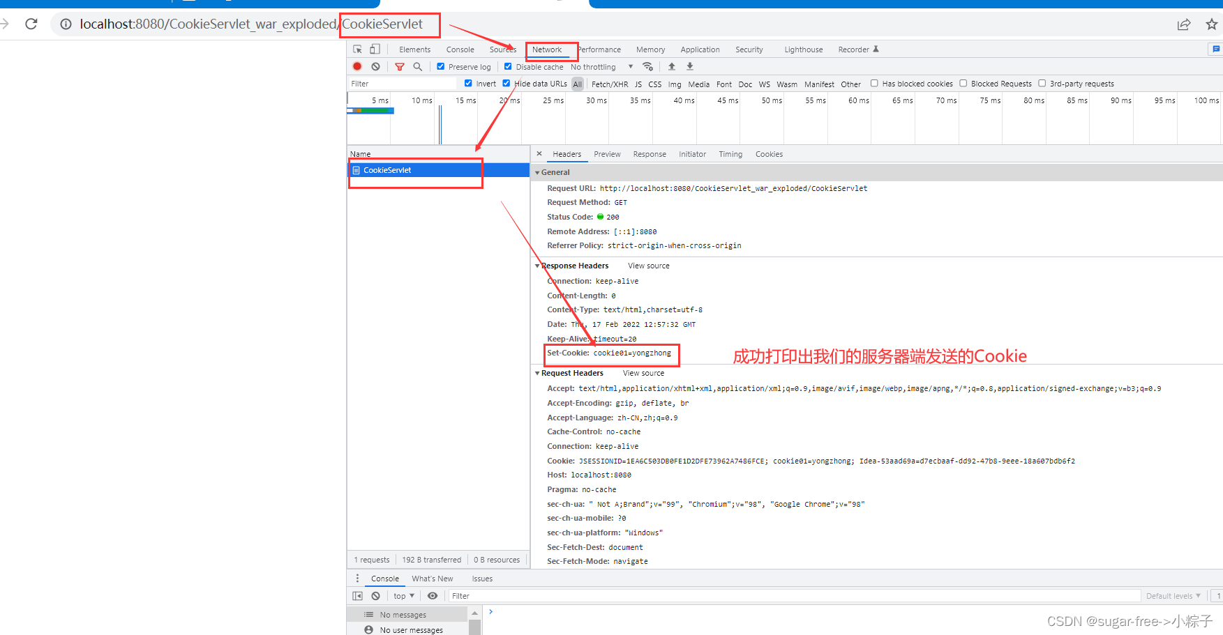Show the Preview tab of request
This screenshot has width=1223, height=635.
pos(607,154)
